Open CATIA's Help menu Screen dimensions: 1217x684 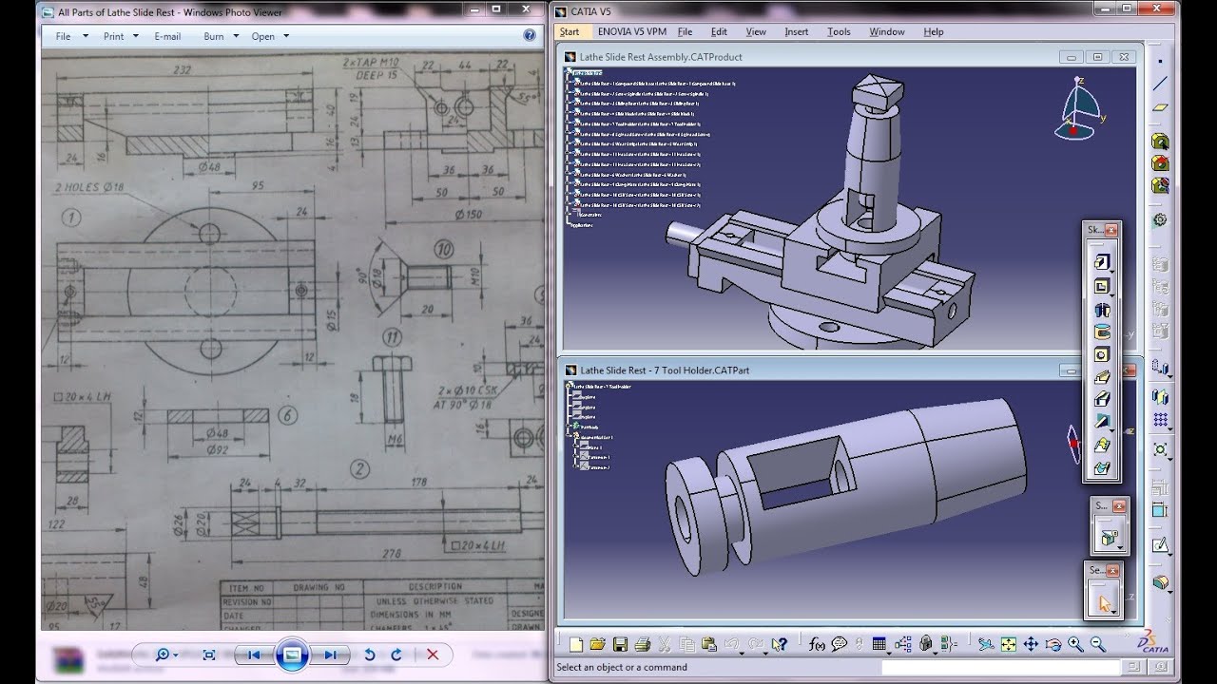pos(934,31)
